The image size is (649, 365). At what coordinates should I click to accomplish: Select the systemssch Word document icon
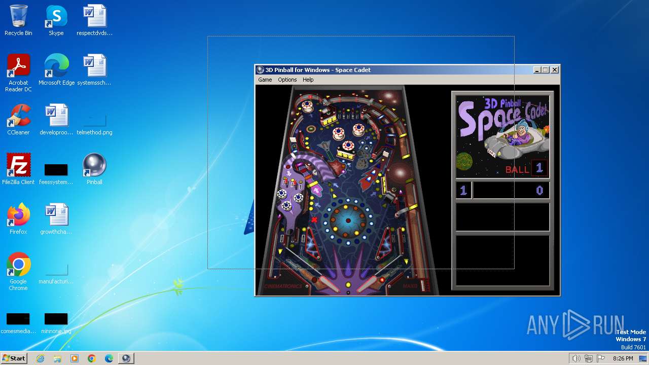point(94,70)
